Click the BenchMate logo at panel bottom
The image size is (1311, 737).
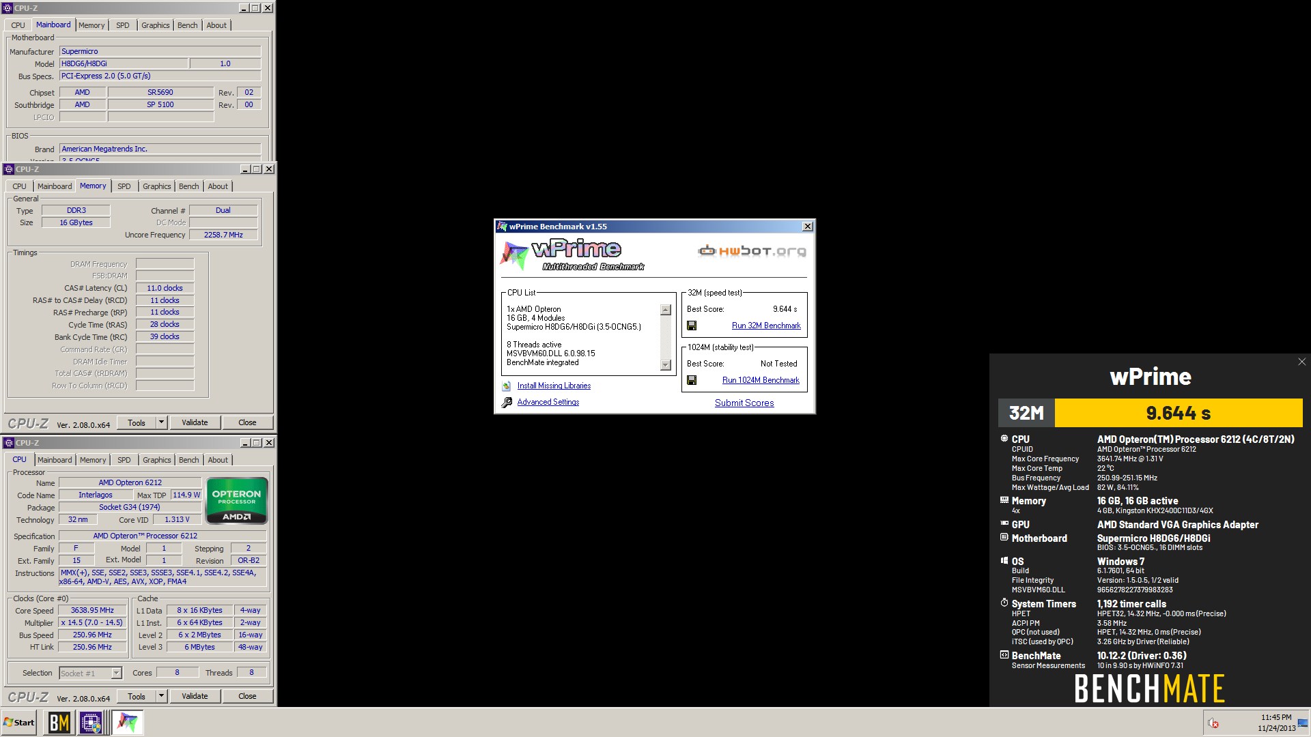1150,689
